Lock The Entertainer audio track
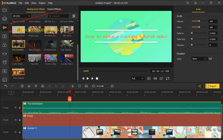223x140 pixels. coord(20,108)
